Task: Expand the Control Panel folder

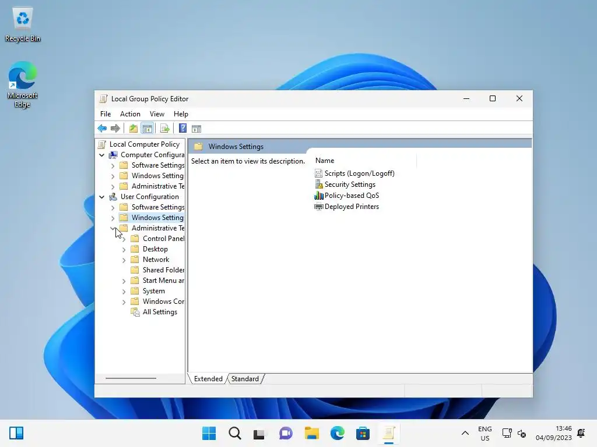Action: click(x=124, y=239)
